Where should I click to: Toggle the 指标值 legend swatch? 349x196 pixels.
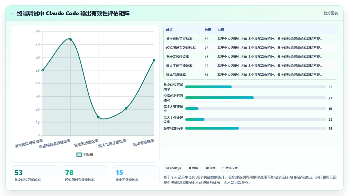(x=79, y=154)
